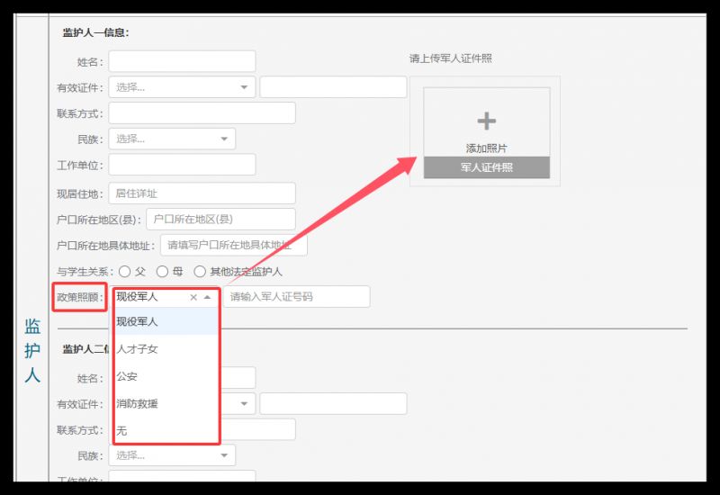The image size is (720, 495).
Task: Focus 户口所在地区(县) input field
Action: pos(220,219)
